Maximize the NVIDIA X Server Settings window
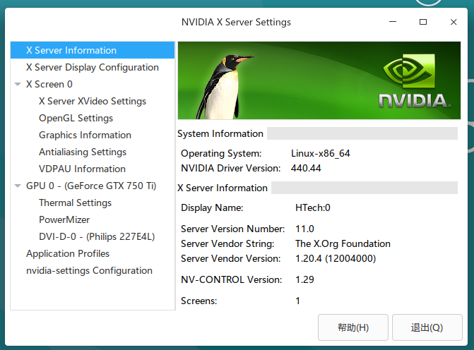 423,22
